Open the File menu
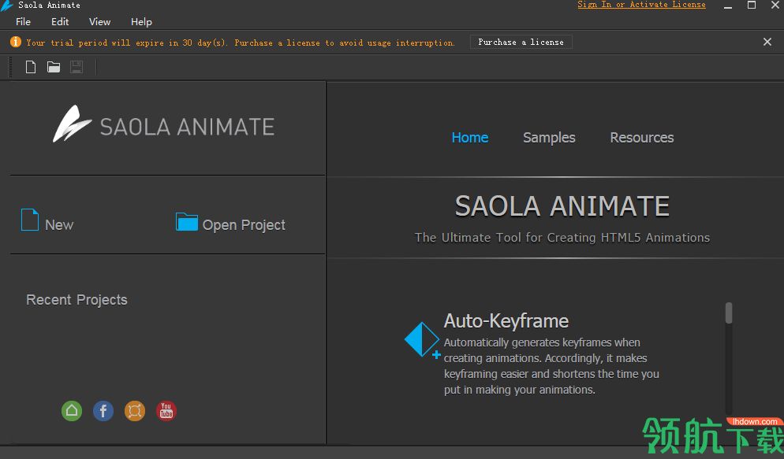784x459 pixels. (23, 22)
